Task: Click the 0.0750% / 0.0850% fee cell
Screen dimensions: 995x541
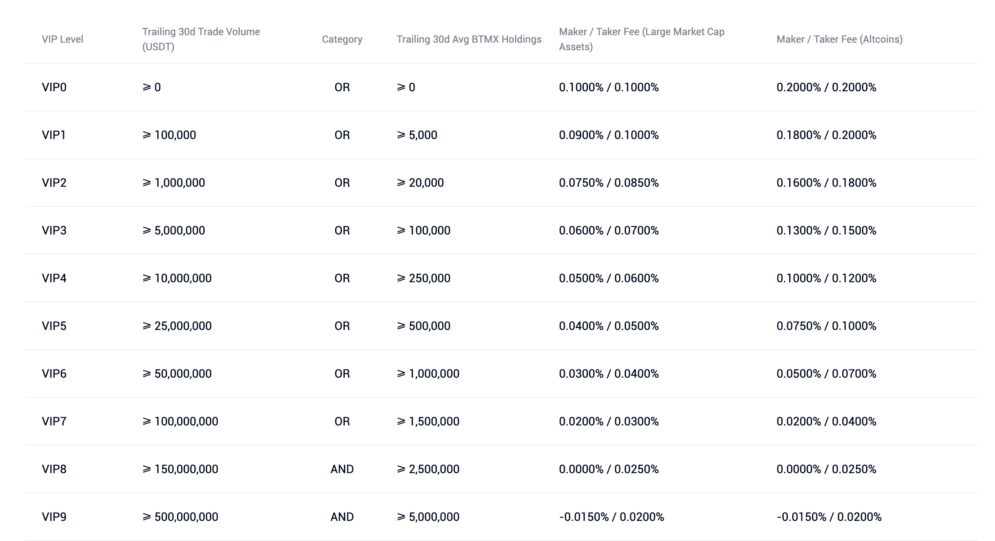Action: [x=609, y=183]
